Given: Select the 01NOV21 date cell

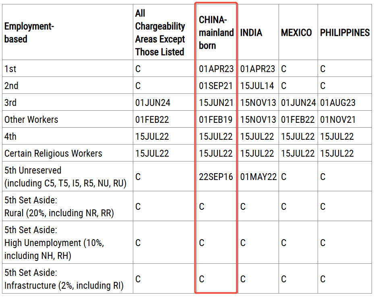Looking at the screenshot, I should pos(337,120).
